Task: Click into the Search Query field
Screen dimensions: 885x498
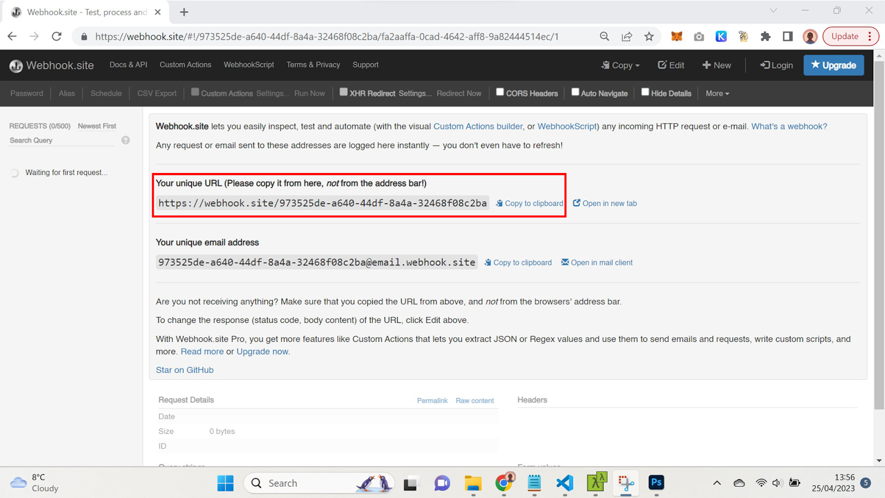Action: pyautogui.click(x=61, y=140)
